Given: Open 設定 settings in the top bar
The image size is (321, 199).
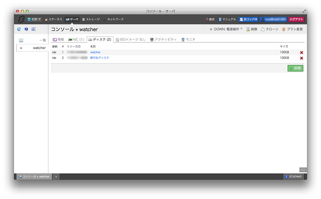Looking at the screenshot, I should click(x=210, y=19).
